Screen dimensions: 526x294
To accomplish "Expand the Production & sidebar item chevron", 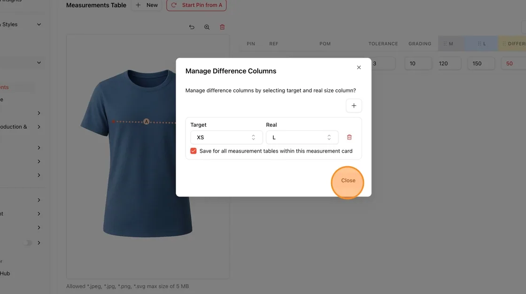I will 39,127.
